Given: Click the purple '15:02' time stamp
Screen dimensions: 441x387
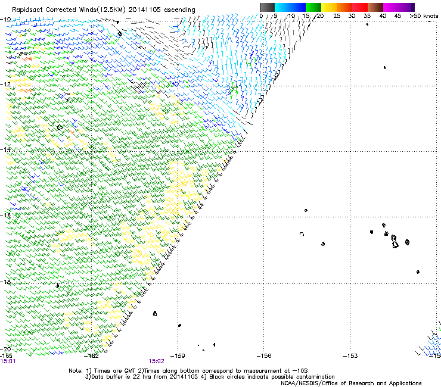Looking at the screenshot, I should click(156, 361).
